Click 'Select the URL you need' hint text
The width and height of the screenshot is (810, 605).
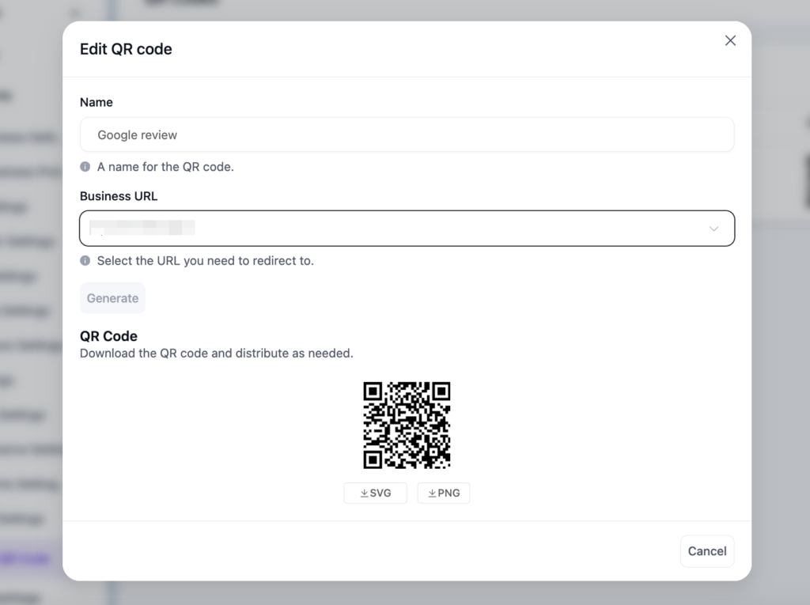206,261
